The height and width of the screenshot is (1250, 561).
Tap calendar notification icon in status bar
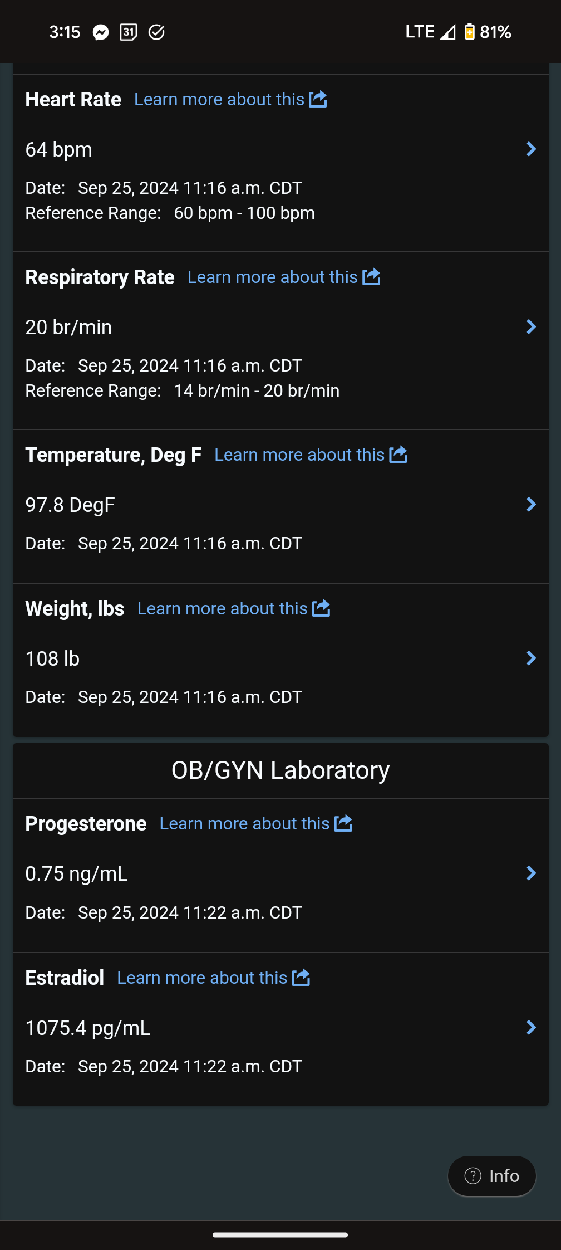pos(129,32)
